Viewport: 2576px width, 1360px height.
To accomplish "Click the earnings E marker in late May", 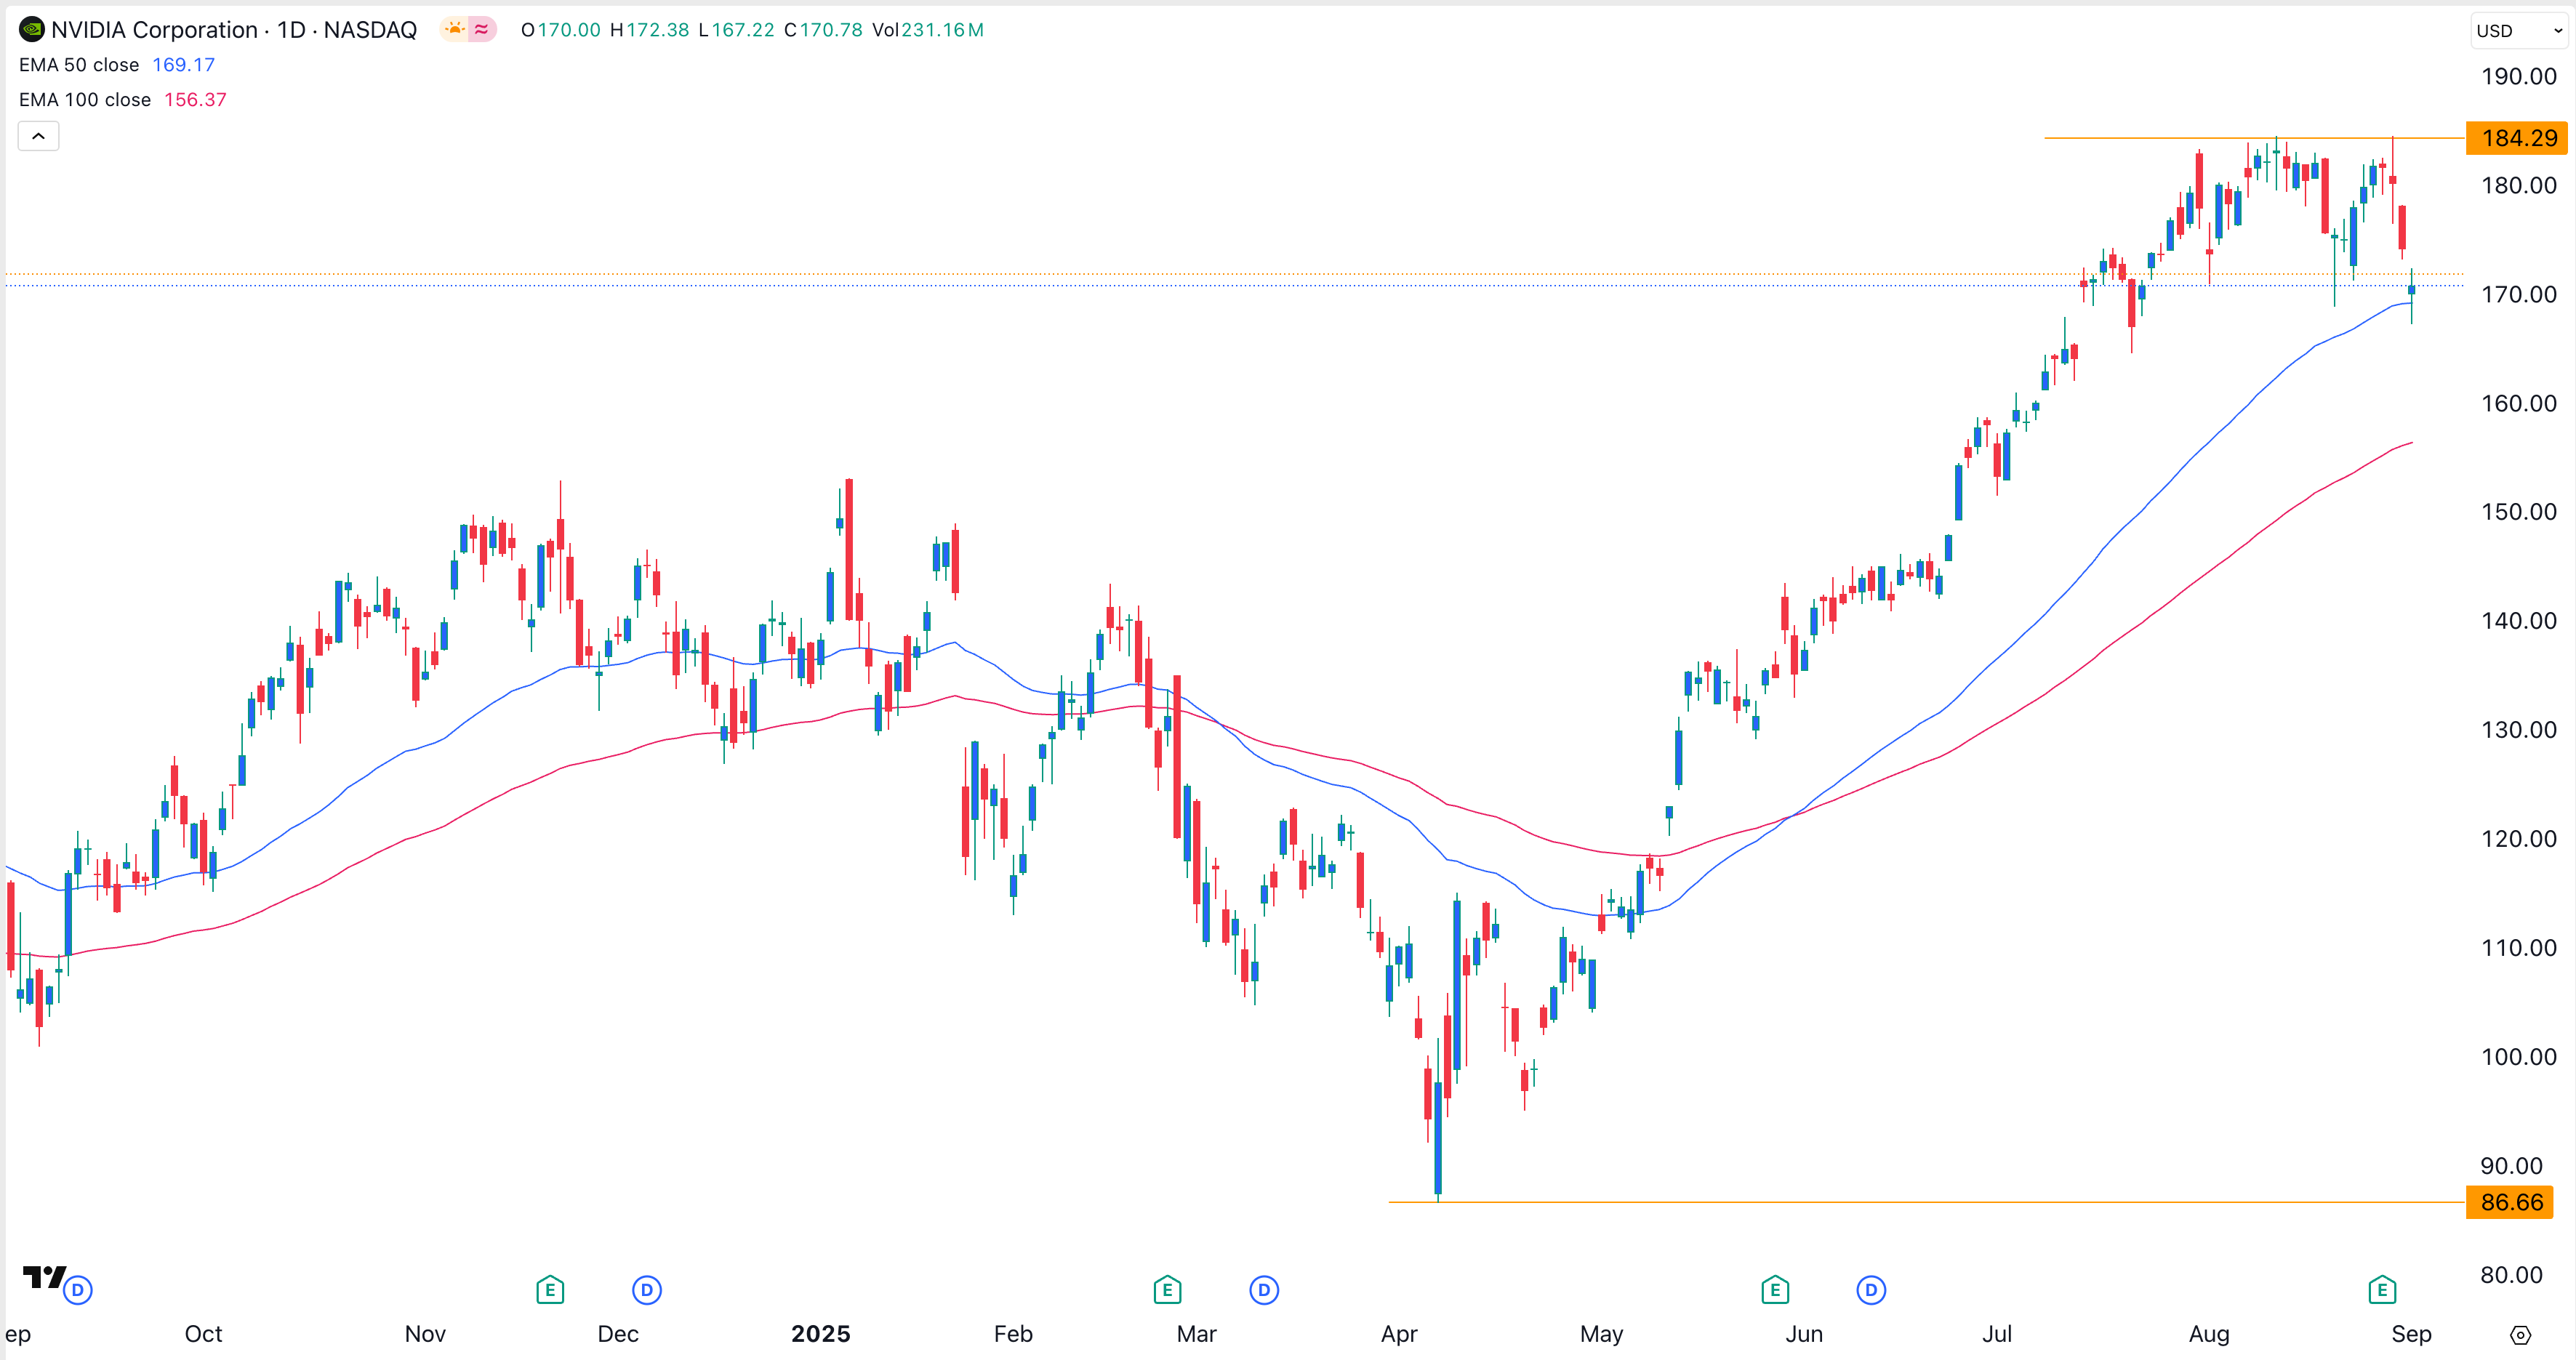I will tap(1775, 1290).
